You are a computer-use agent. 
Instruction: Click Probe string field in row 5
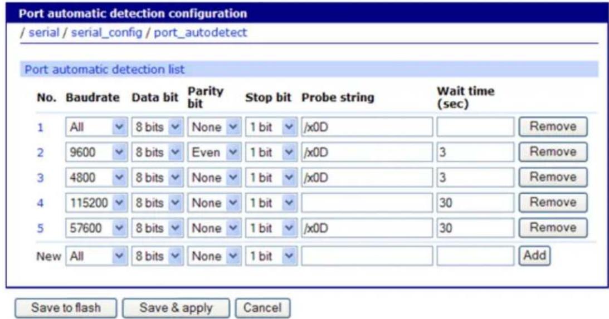tap(367, 228)
